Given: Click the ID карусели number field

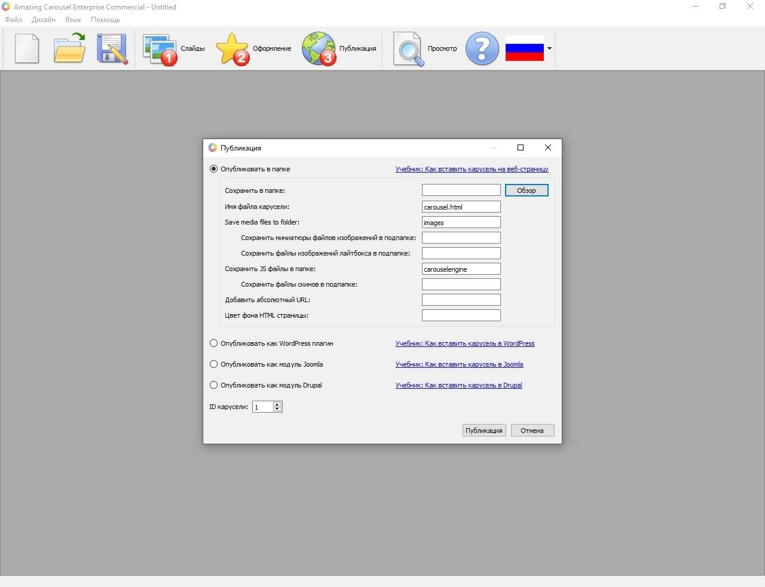Looking at the screenshot, I should click(x=262, y=407).
